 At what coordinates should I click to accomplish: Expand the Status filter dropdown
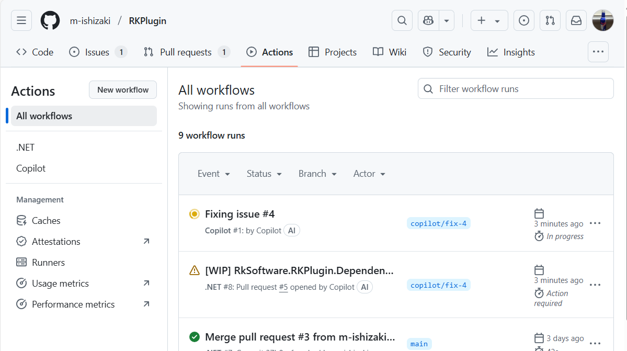click(264, 174)
